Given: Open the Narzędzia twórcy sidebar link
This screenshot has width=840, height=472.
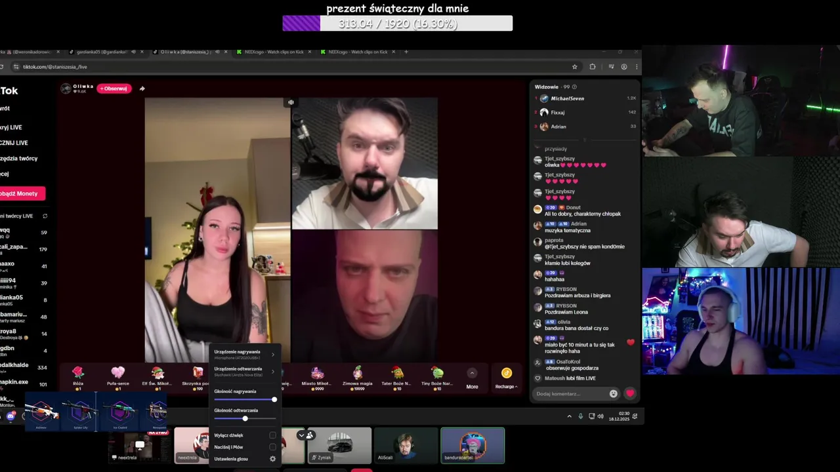Looking at the screenshot, I should (19, 158).
